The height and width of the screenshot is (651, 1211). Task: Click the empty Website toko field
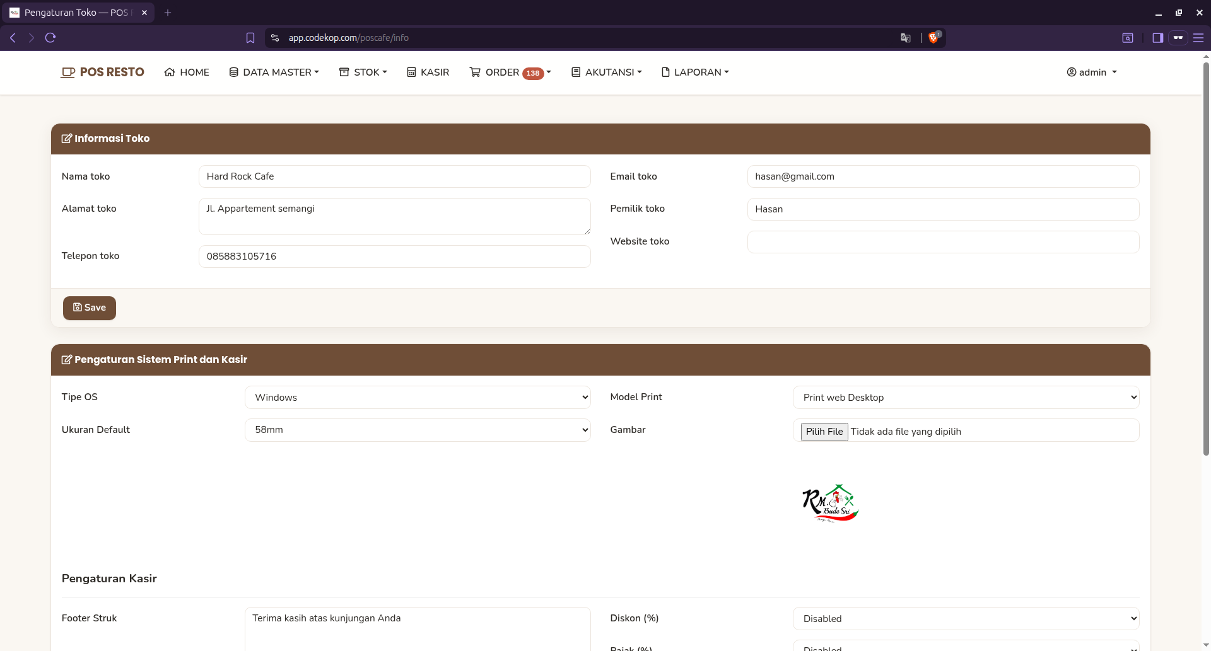click(x=944, y=242)
